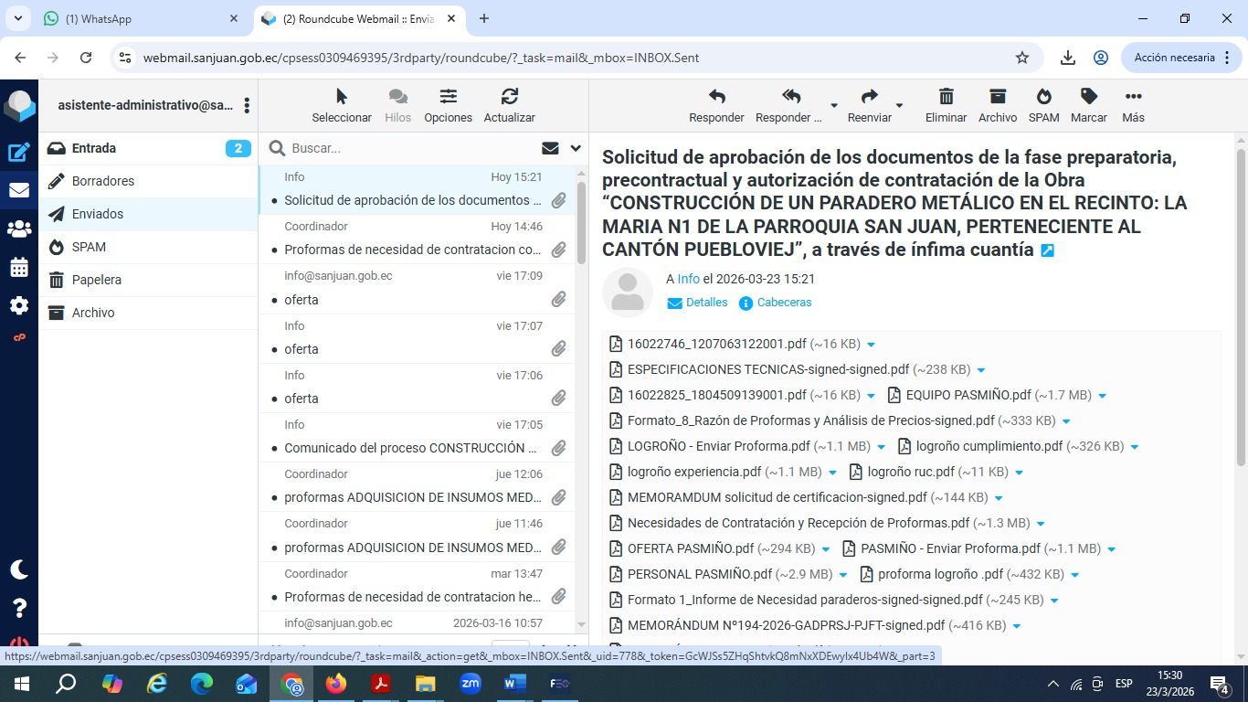Open calendar icon in left sidebar
Viewport: 1248px width, 702px height.
[x=19, y=268]
